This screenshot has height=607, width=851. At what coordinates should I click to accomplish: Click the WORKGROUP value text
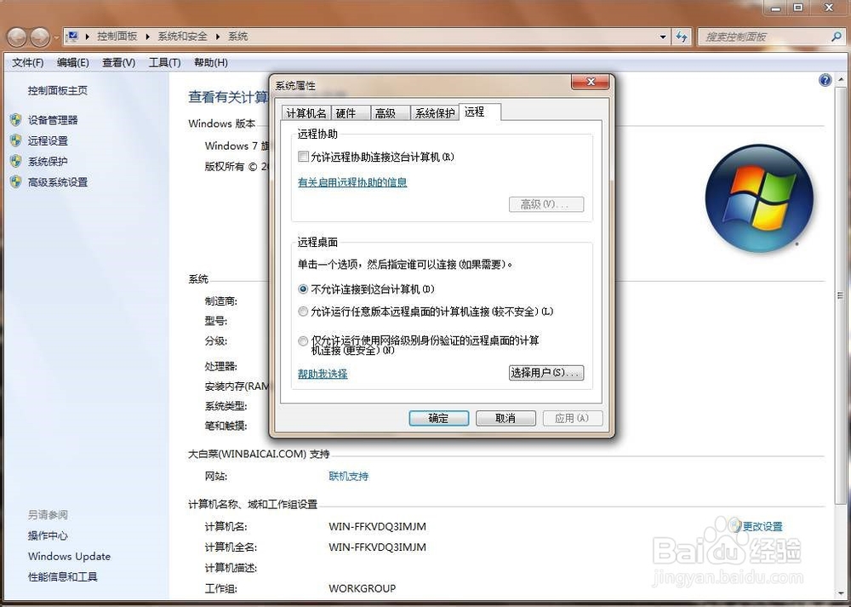tap(362, 588)
